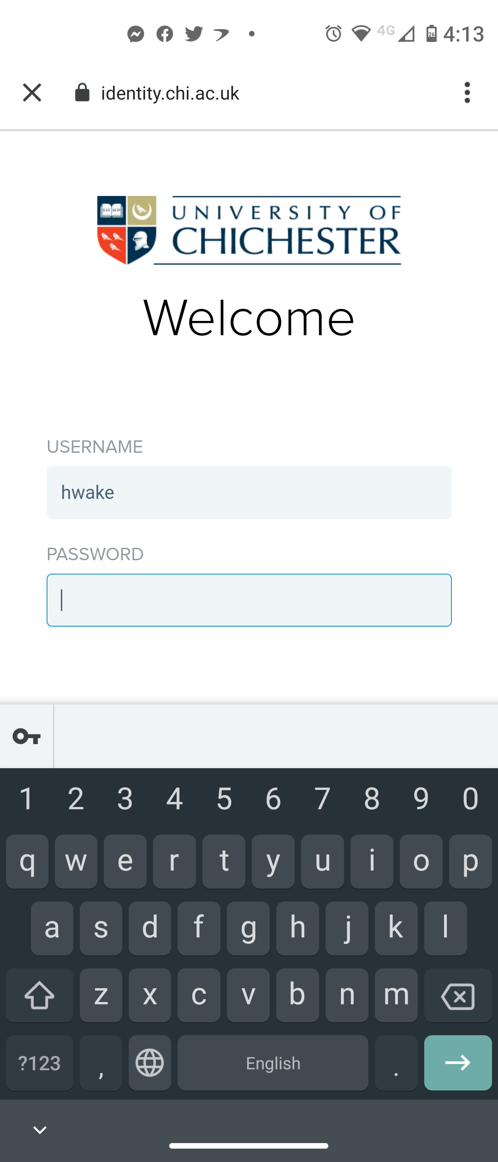Tap the comma key

[101, 1063]
